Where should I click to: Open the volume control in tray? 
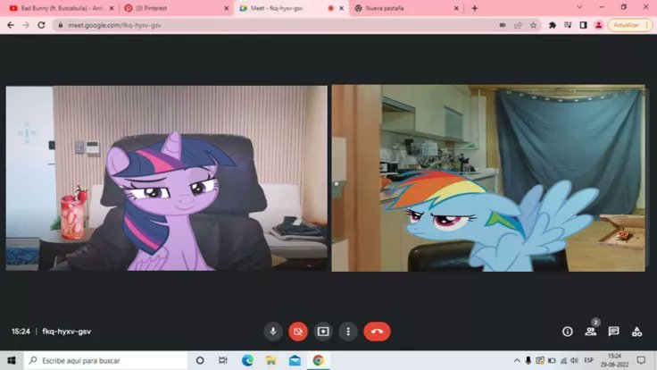(575, 360)
